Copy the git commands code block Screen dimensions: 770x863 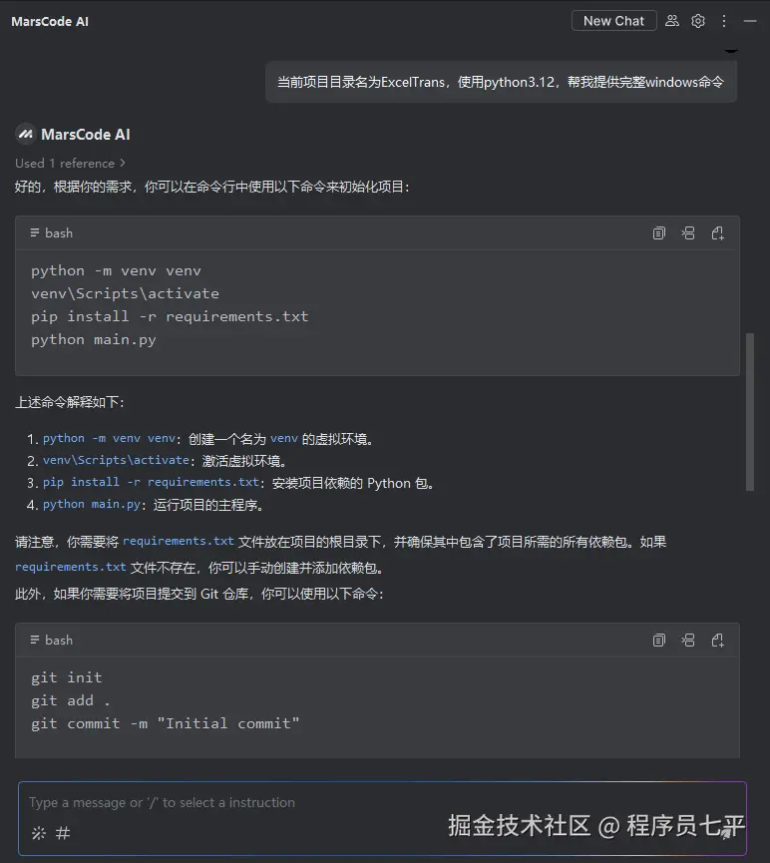[659, 641]
